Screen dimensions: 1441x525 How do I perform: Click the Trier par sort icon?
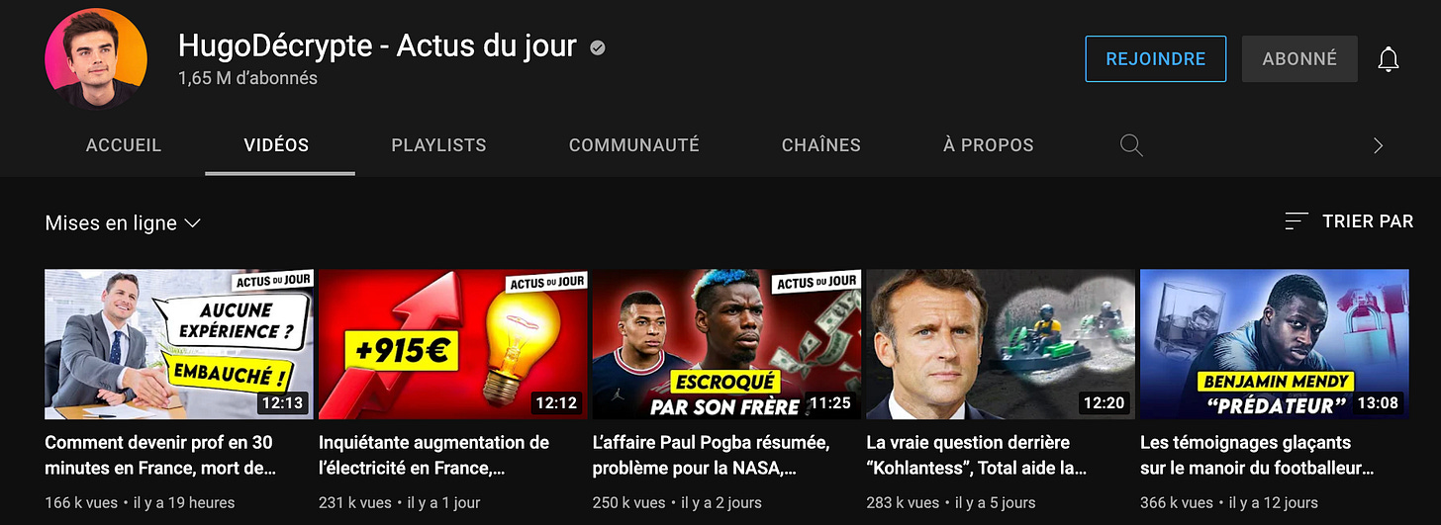pos(1297,221)
